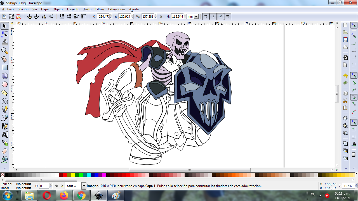
Task: Raise selection to top
Action: pyautogui.click(x=84, y=16)
